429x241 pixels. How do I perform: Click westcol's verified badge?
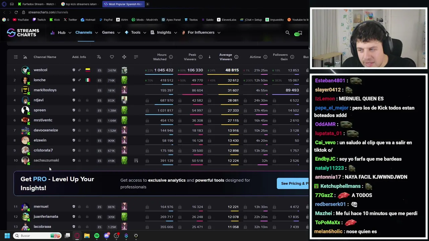pyautogui.click(x=74, y=70)
